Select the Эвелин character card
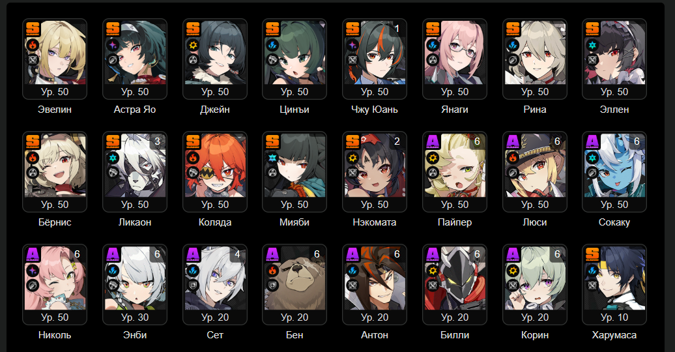This screenshot has width=675, height=352. point(55,59)
